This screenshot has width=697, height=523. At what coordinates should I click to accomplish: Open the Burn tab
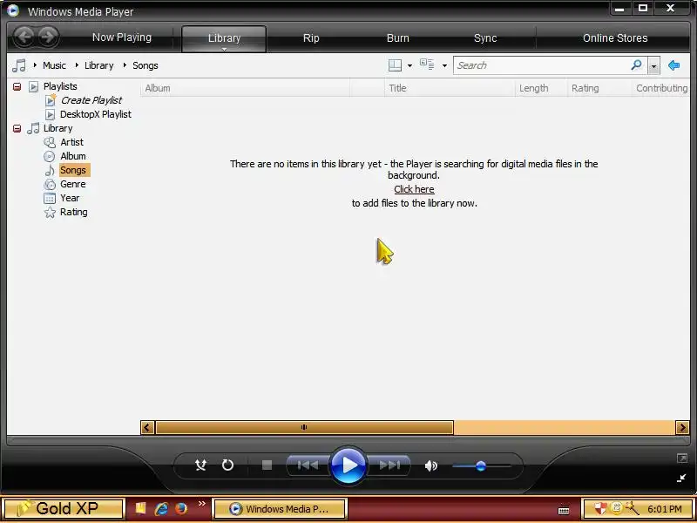pos(398,38)
